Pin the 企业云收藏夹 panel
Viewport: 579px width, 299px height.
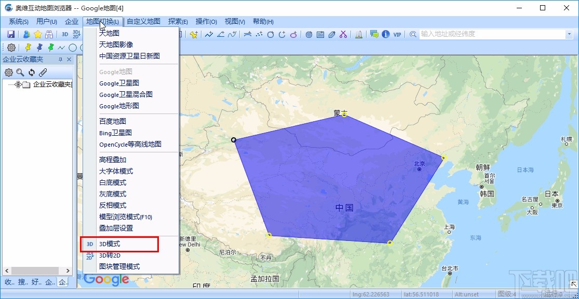[61, 60]
